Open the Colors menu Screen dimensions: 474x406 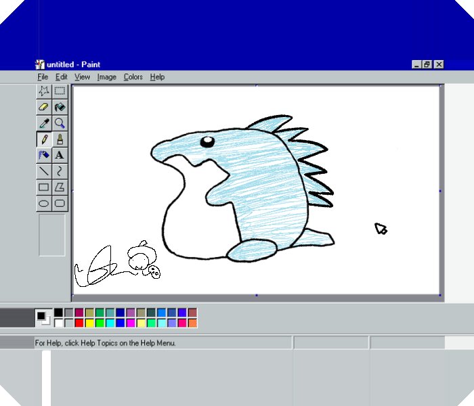pos(133,77)
